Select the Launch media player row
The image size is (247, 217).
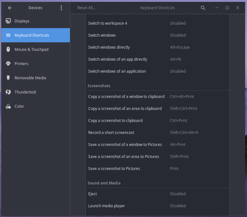pos(157,206)
